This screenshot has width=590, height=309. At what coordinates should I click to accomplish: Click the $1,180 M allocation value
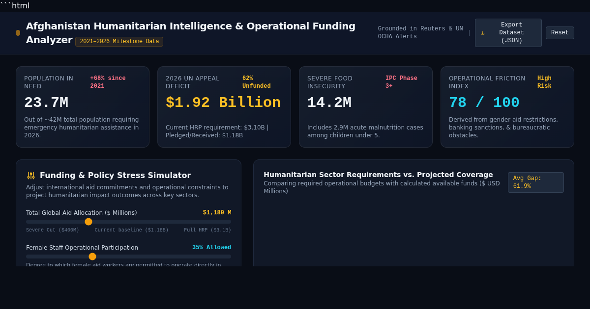click(x=217, y=213)
